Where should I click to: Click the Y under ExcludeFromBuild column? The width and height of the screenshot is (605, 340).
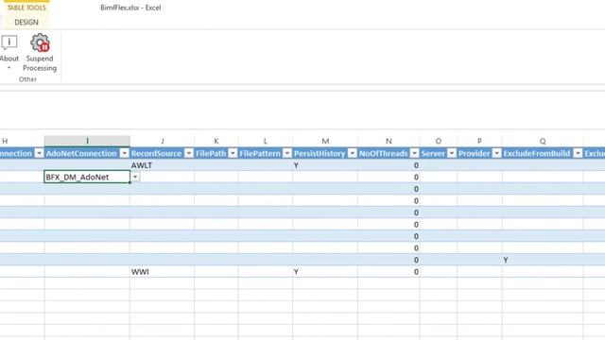[x=506, y=261]
